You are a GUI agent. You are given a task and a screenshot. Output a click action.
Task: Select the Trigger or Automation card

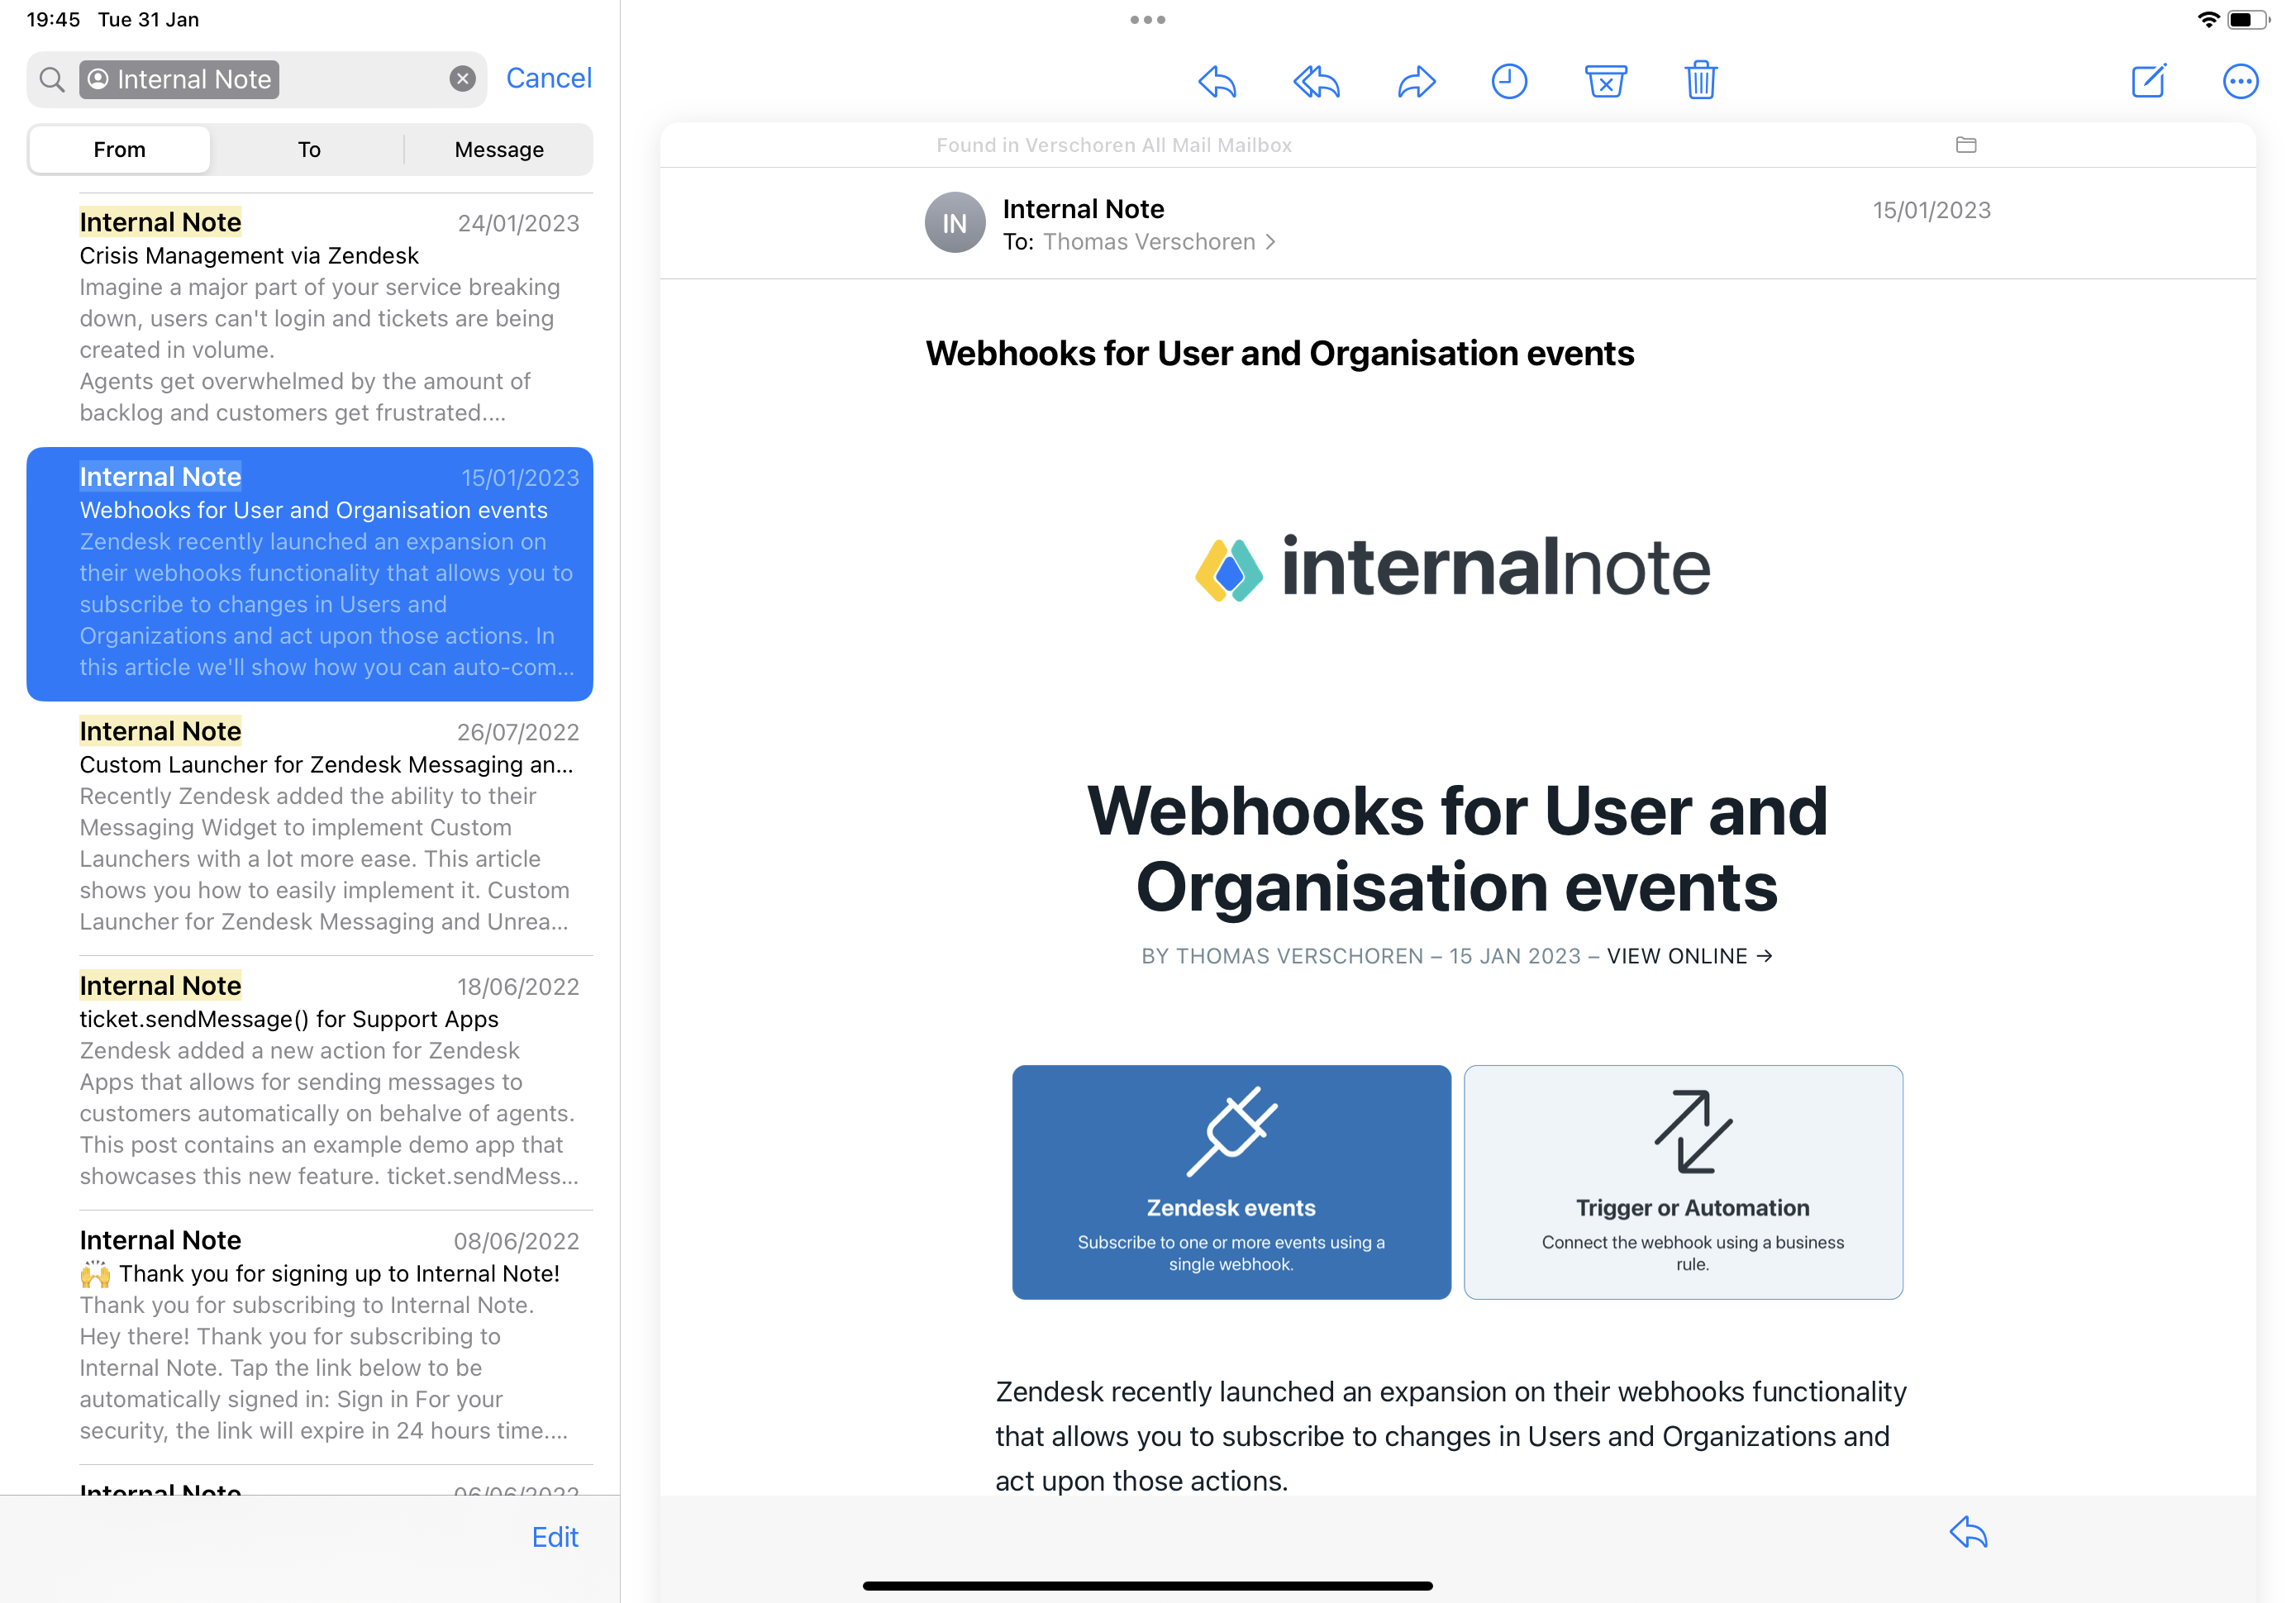tap(1683, 1182)
